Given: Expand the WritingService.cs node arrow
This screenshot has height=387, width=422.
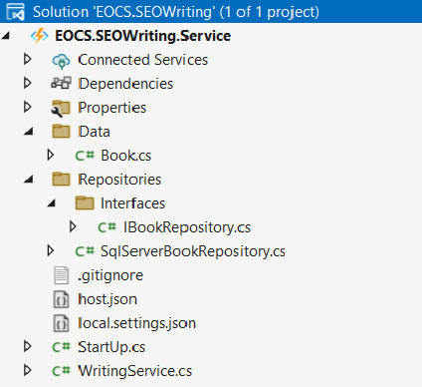Looking at the screenshot, I should [x=28, y=370].
